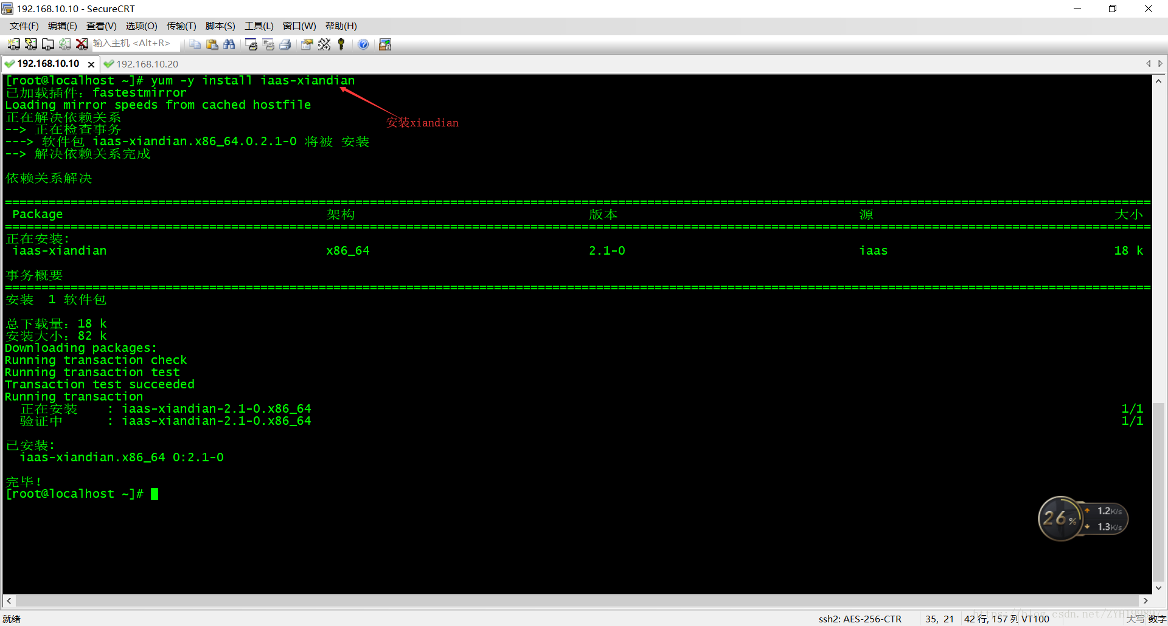Click the vertical scrollbar up arrow

click(1159, 81)
